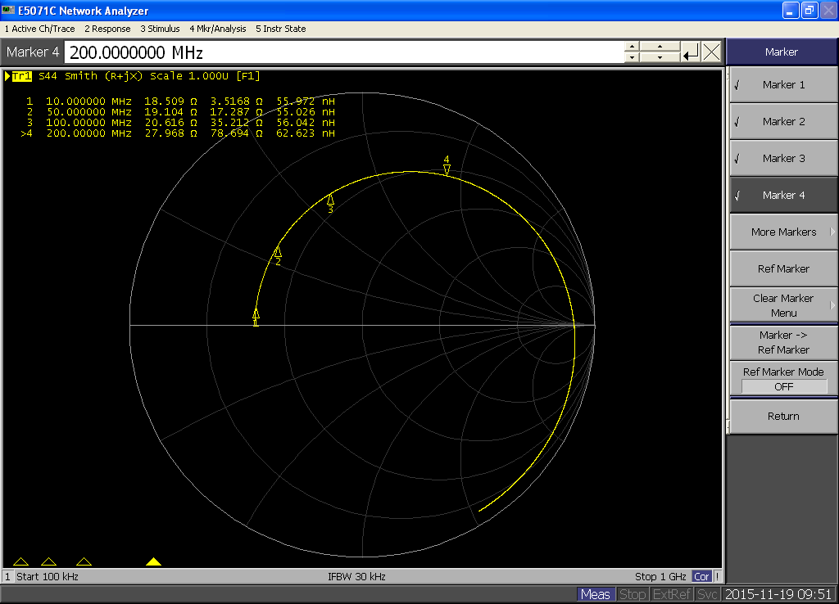Open the Instr State menu

(281, 29)
